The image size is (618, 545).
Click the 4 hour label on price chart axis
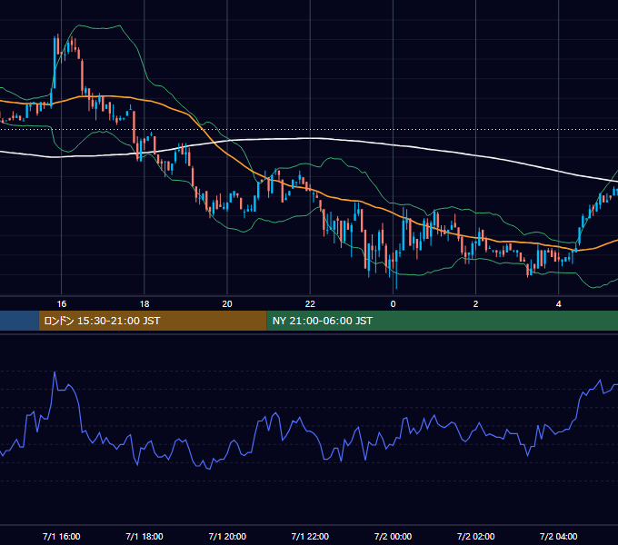click(559, 304)
